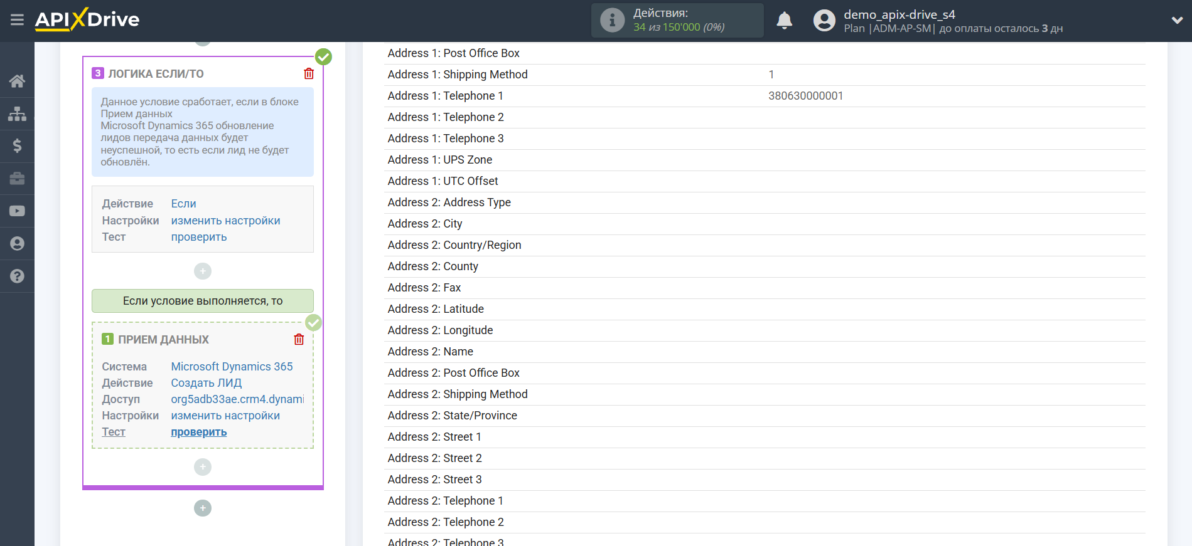This screenshot has height=546, width=1192.
Task: Click the ПРИЕМ ДАННЫХ block title
Action: (163, 340)
